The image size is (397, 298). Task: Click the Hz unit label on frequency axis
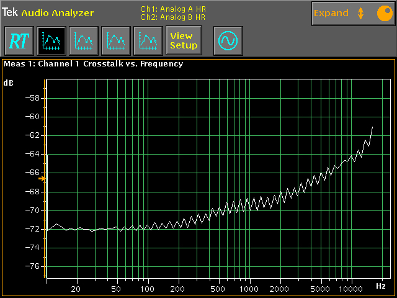381,286
